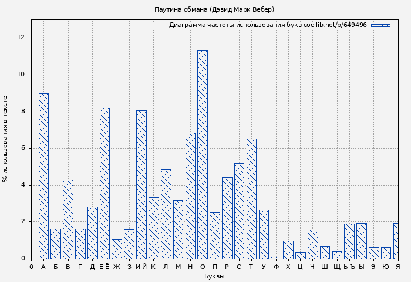Click the hatched blue legend swatch
Image resolution: width=411 pixels, height=282 pixels.
(x=380, y=25)
